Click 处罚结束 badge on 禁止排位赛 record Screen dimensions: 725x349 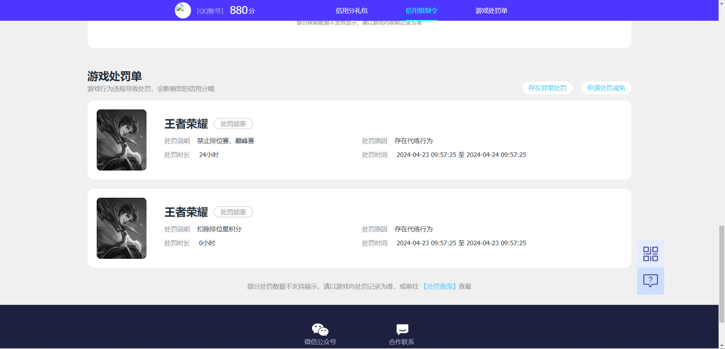click(x=233, y=124)
